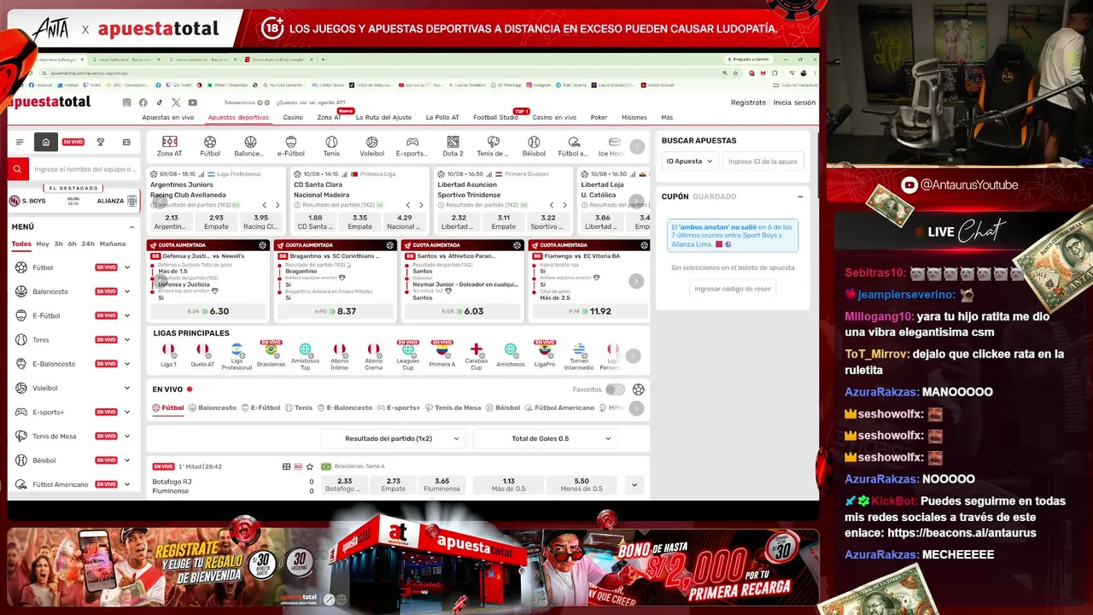This screenshot has width=1093, height=615.
Task: Expand the E-Fútbol row in the sidebar menu
Action: click(127, 315)
